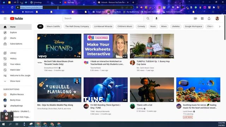Open Ukulele Playalong mix thumbnail
Viewport: 226px width, 127px height.
(59, 90)
